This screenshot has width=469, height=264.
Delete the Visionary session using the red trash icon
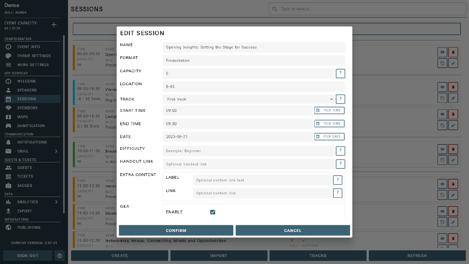coord(453,87)
